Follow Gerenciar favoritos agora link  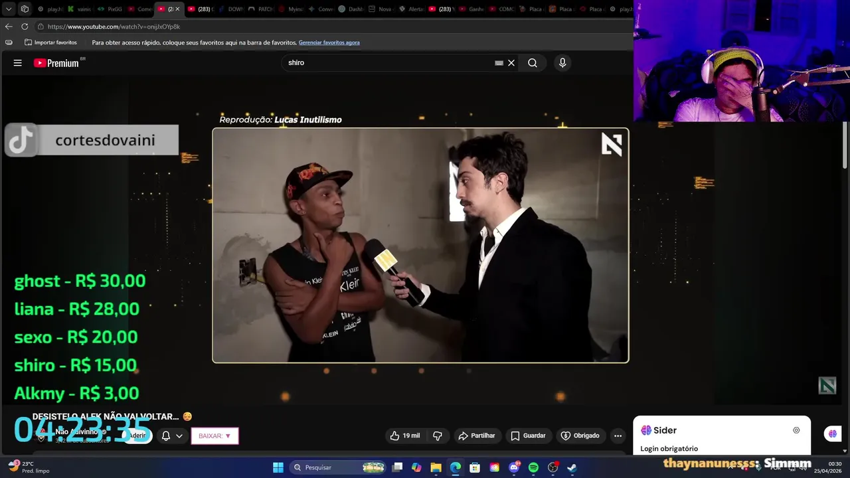pyautogui.click(x=329, y=42)
